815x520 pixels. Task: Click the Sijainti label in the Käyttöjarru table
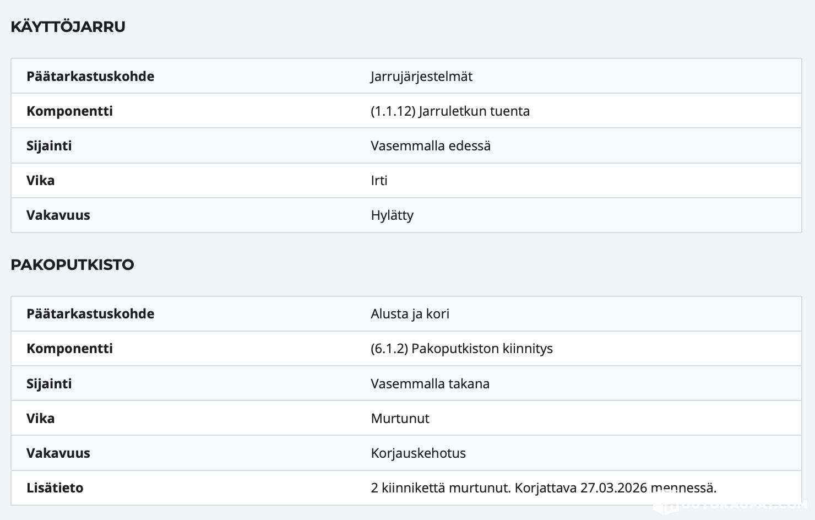(49, 145)
